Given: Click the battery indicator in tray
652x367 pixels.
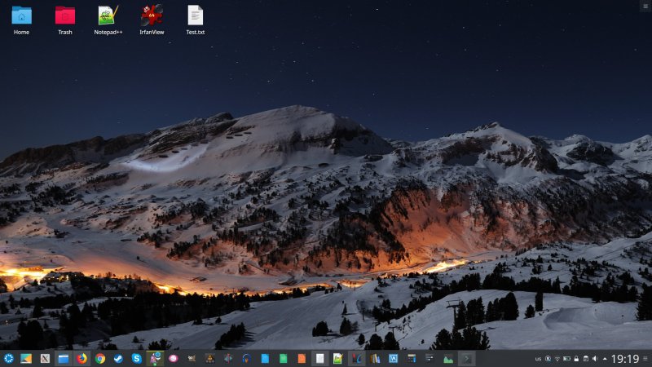Looking at the screenshot, I should (x=566, y=359).
